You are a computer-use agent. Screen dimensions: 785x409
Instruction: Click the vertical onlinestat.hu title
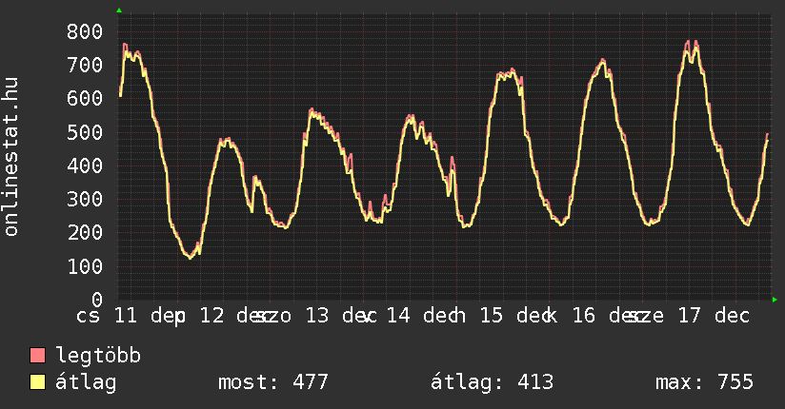(12, 158)
